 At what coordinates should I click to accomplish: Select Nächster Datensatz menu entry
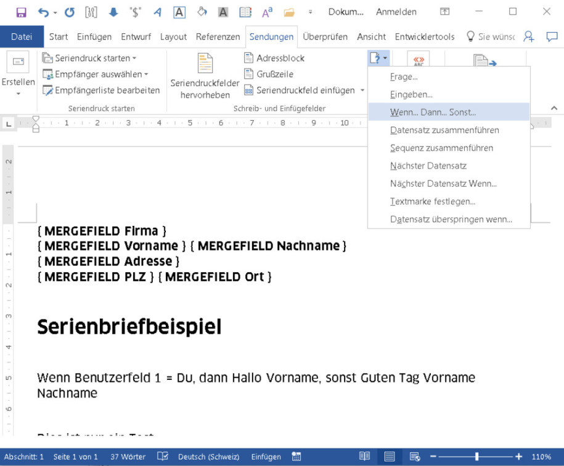pyautogui.click(x=449, y=166)
